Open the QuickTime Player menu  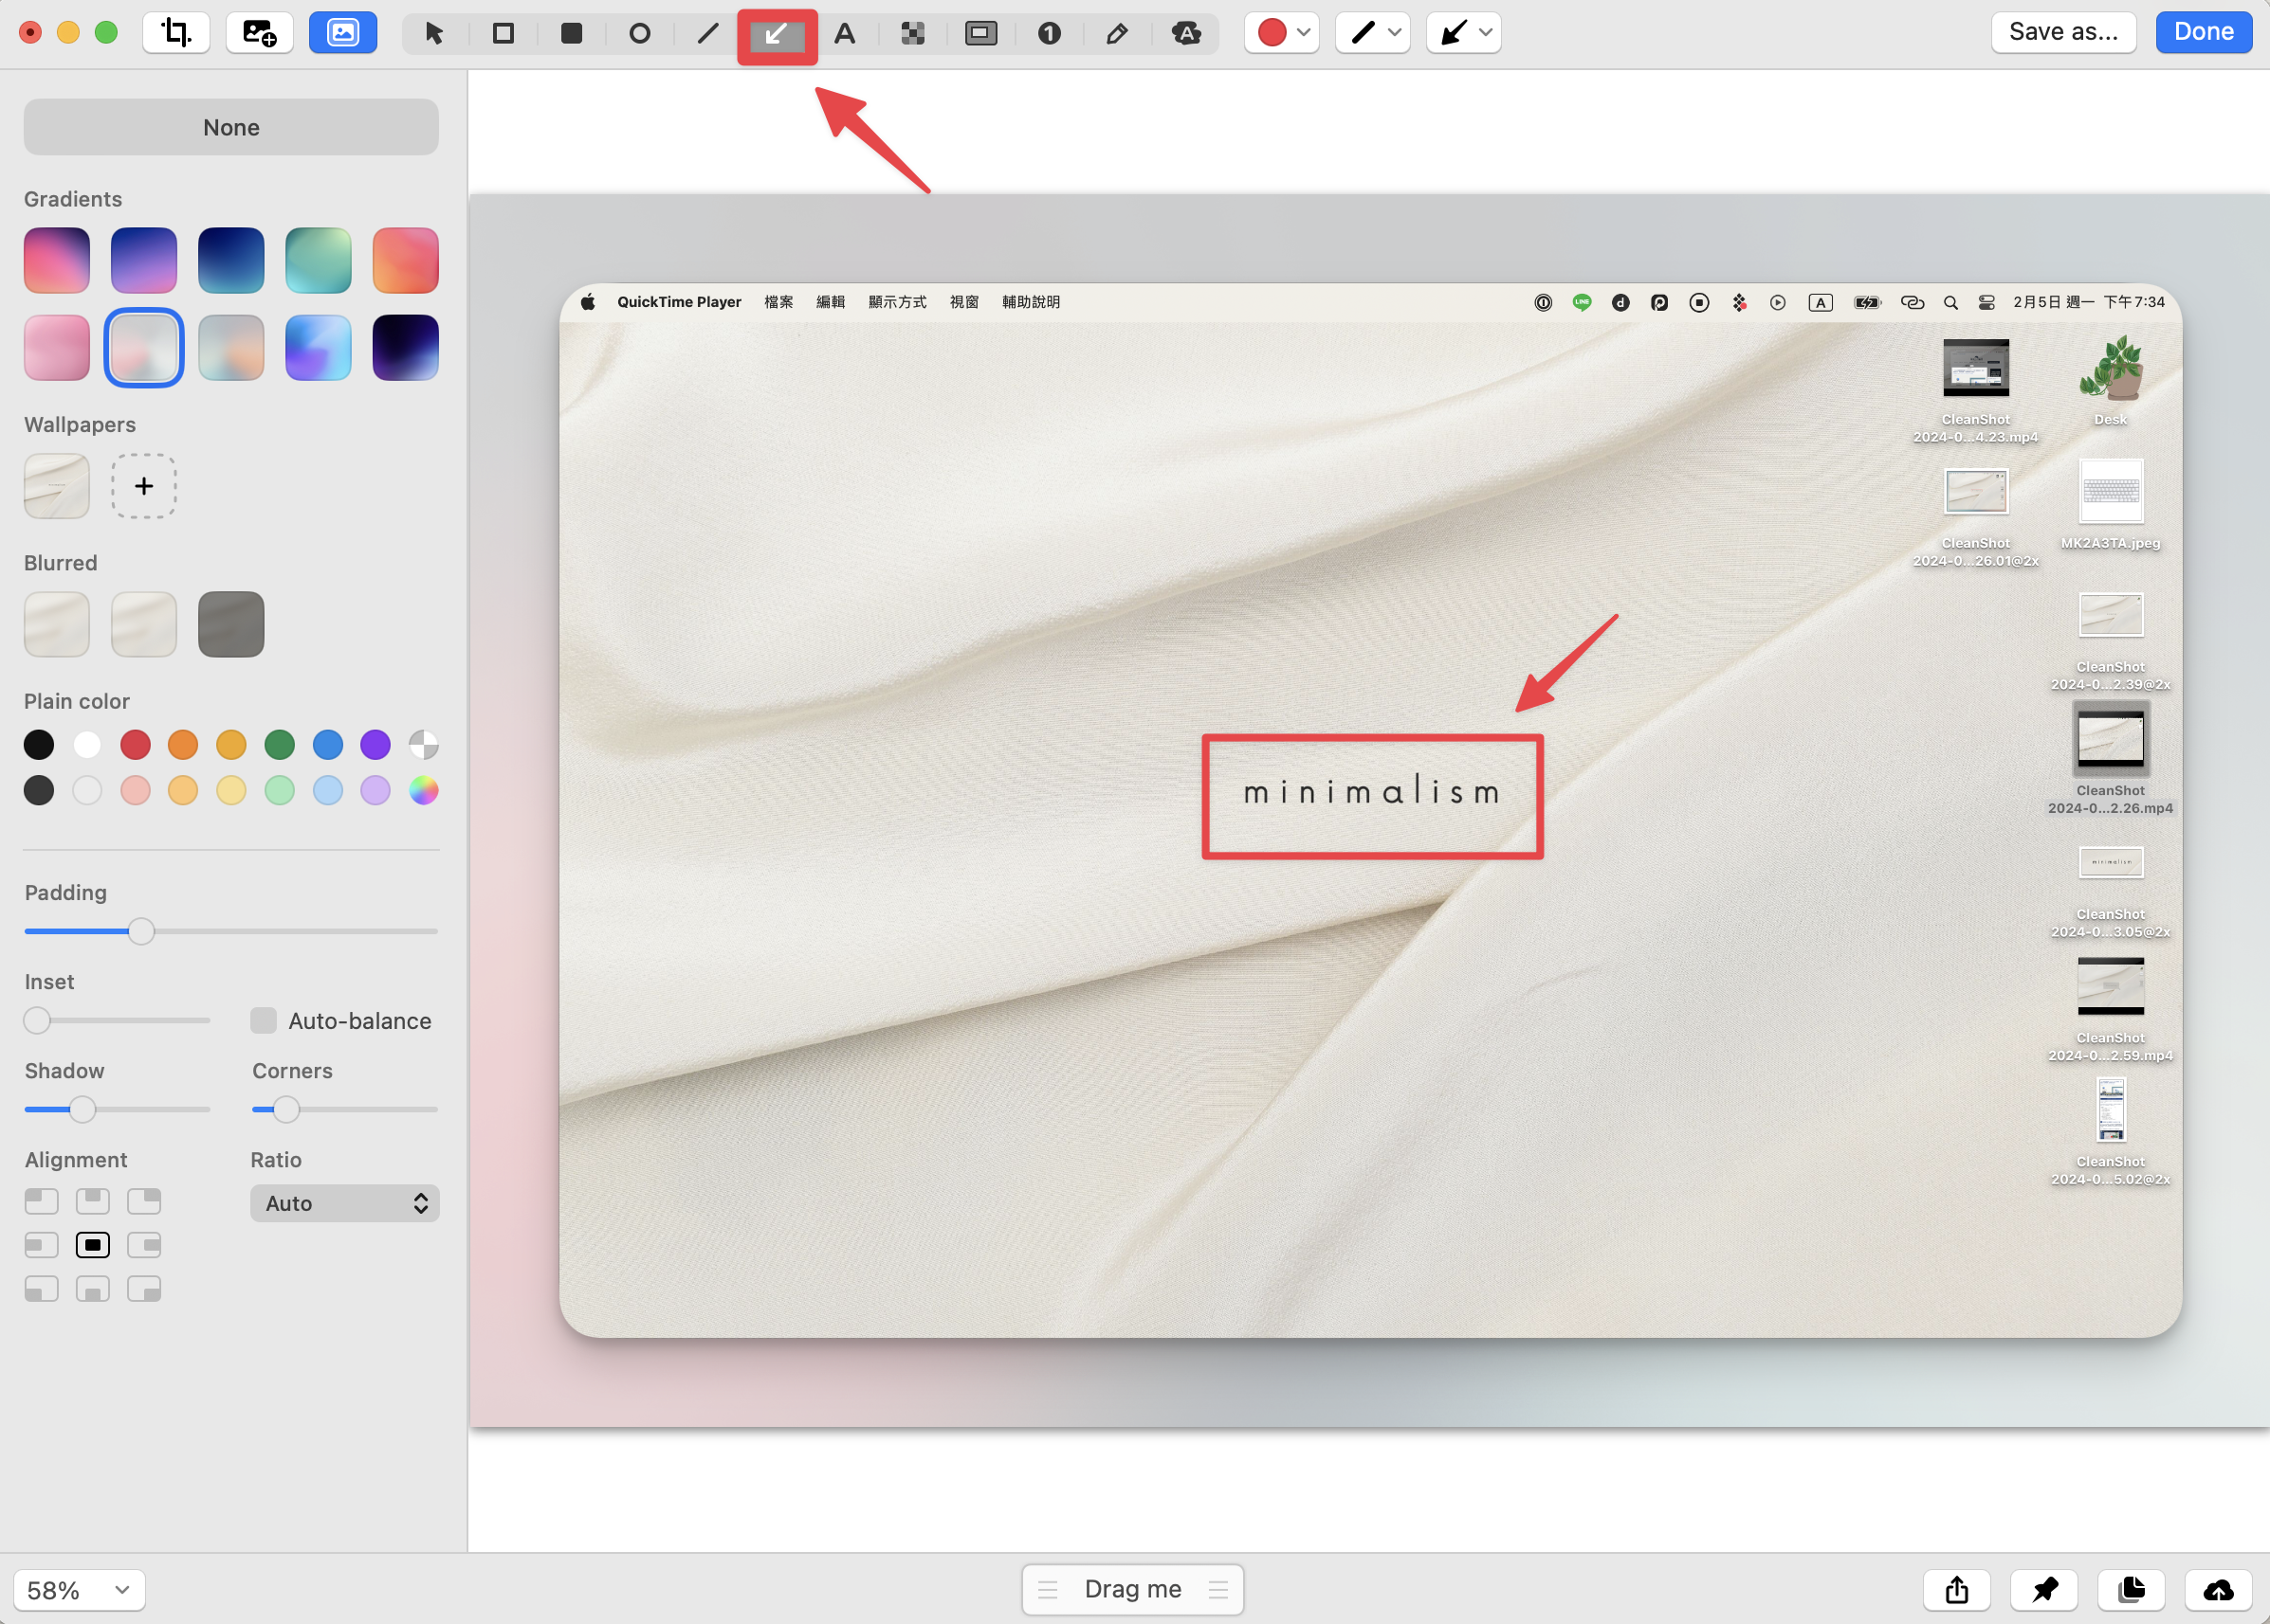(x=680, y=302)
